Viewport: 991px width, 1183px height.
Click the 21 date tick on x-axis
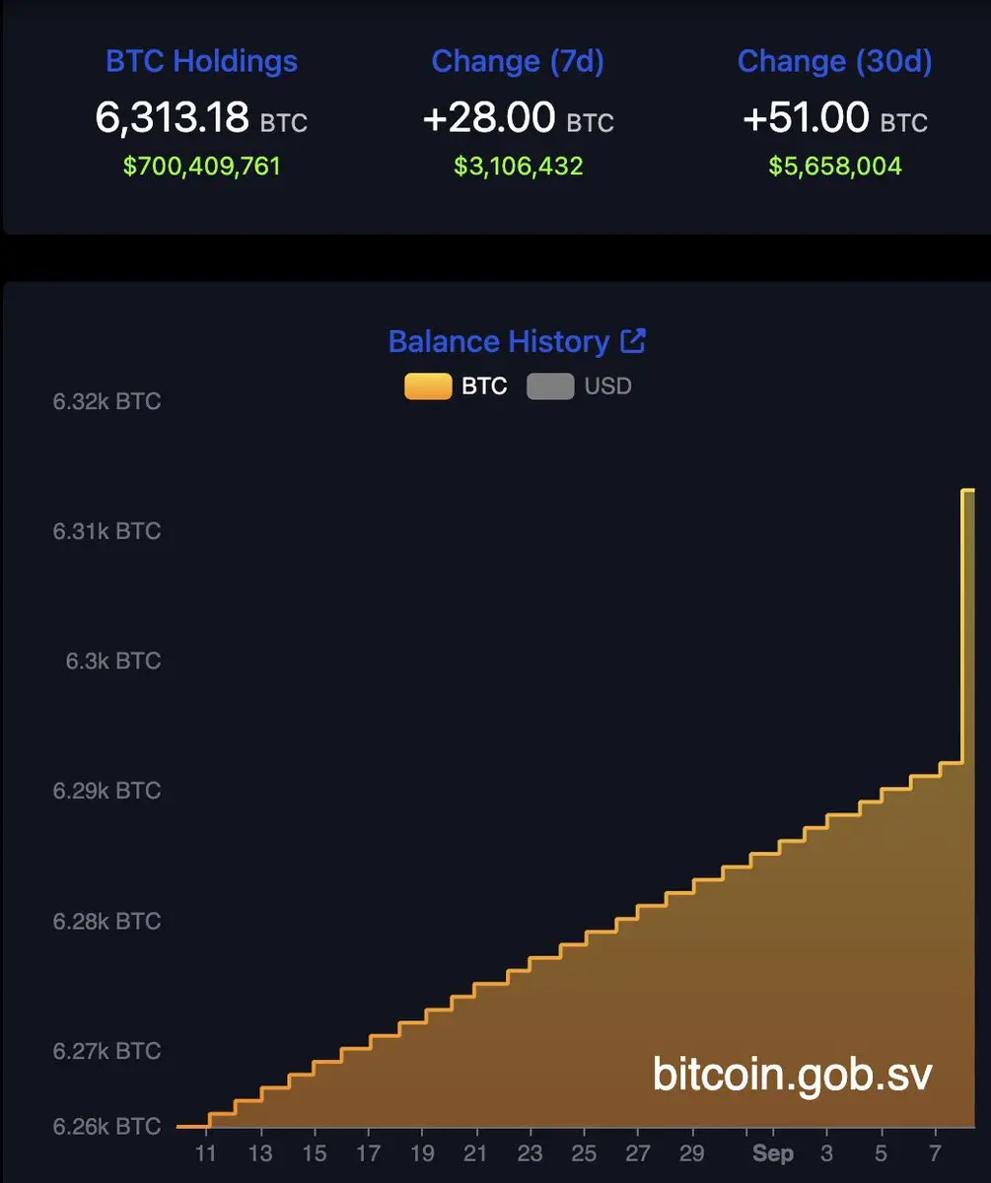pos(474,1153)
